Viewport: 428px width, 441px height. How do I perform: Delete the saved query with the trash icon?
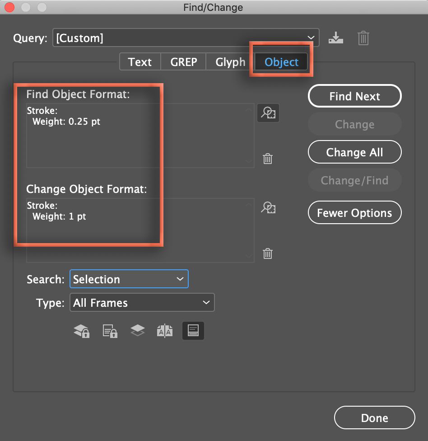coord(363,38)
